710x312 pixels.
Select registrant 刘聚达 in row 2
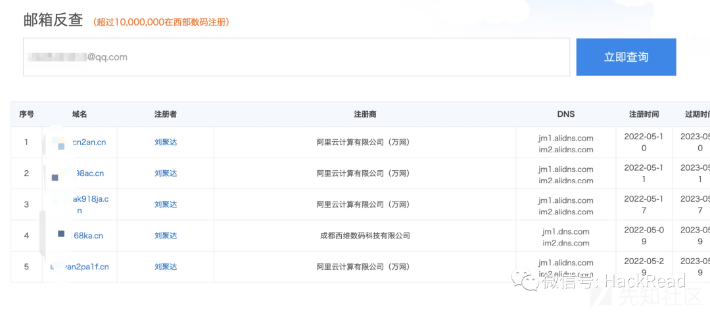(x=166, y=173)
